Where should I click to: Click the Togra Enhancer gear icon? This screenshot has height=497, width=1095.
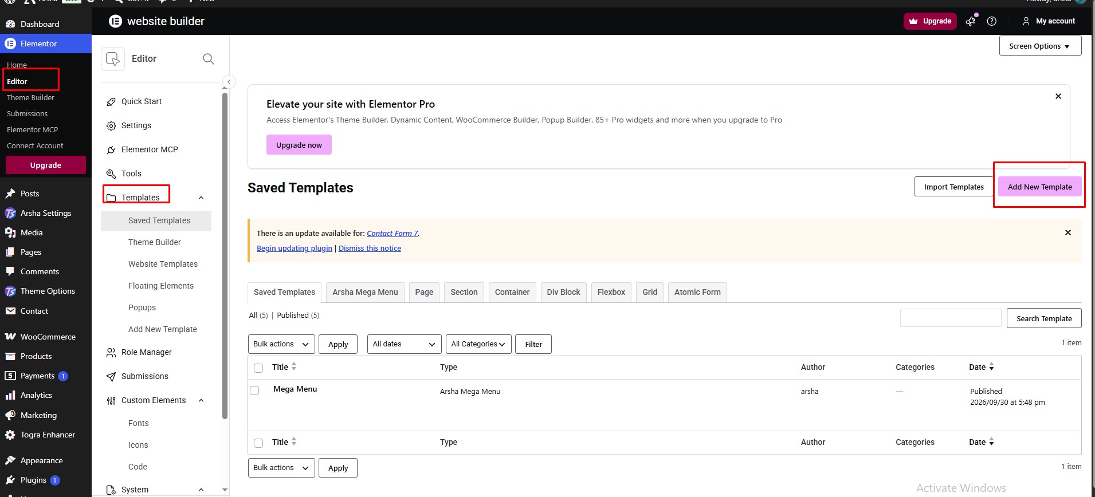10,435
